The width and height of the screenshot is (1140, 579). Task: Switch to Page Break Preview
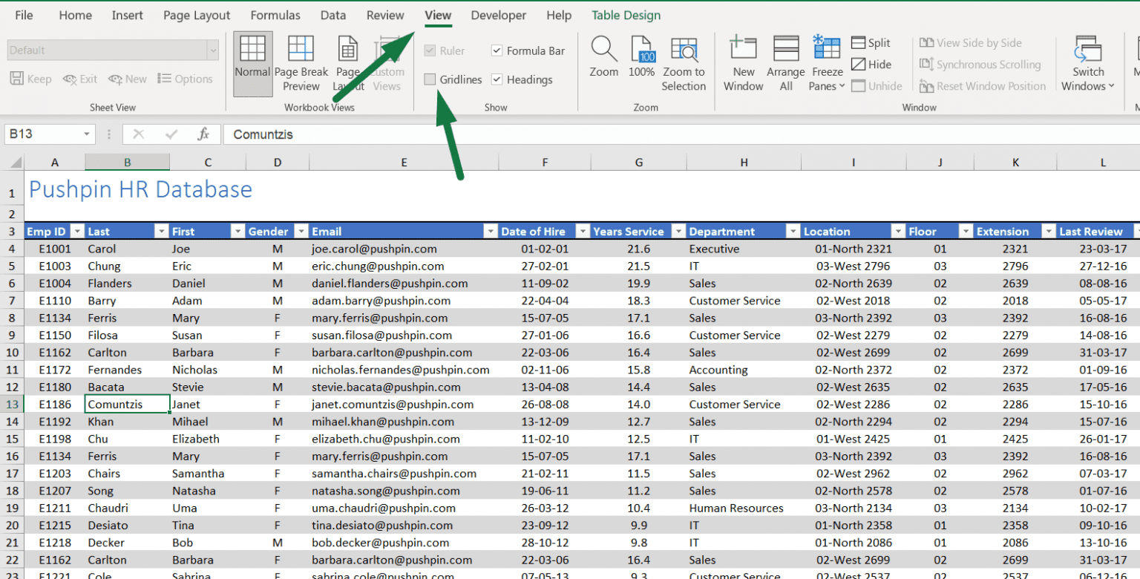(x=301, y=62)
